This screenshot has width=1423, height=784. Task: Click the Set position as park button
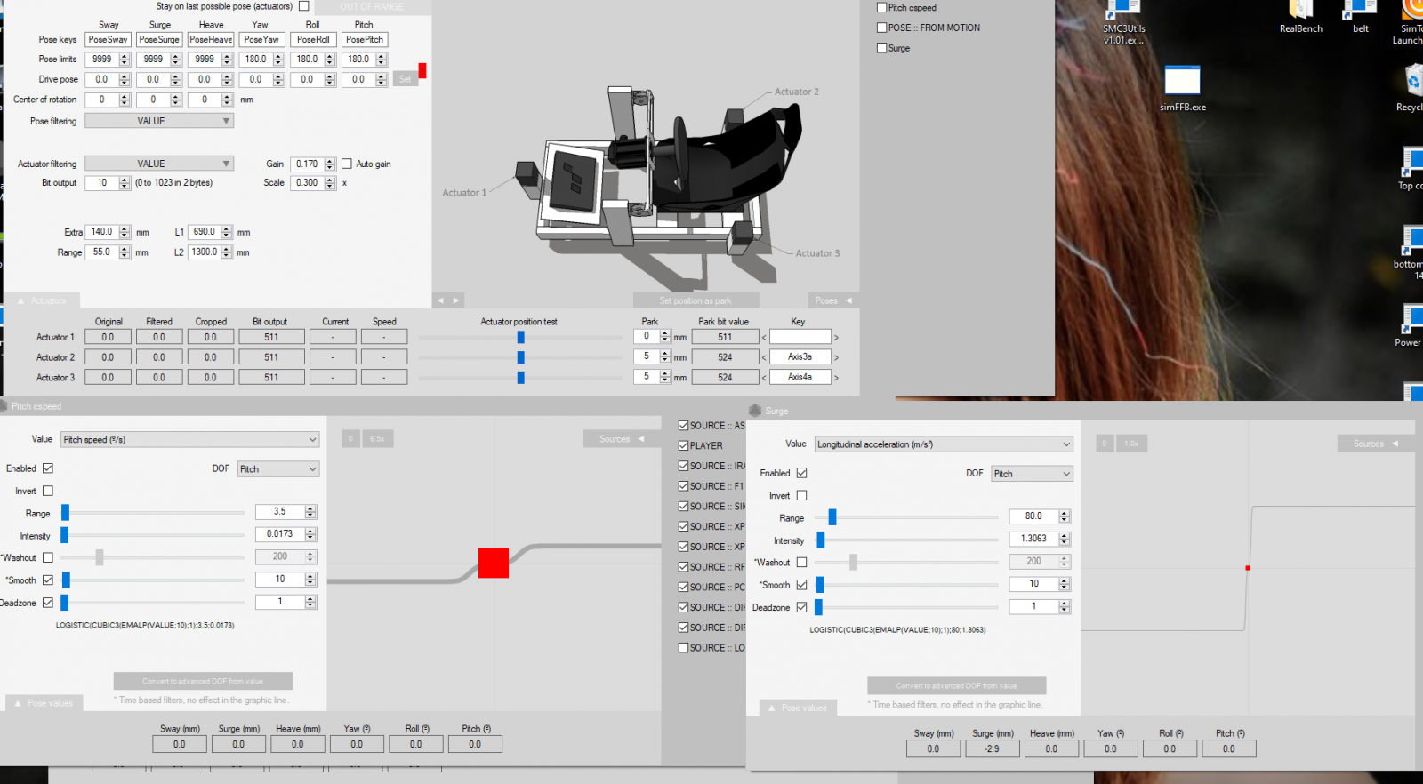click(695, 300)
